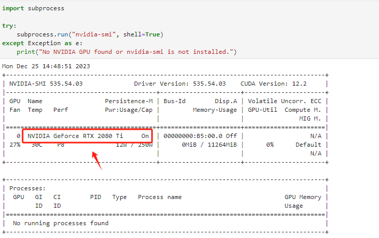Image resolution: width=379 pixels, height=238 pixels.
Task: Click 'Driver Version: 535.54.03' text
Action: (x=180, y=84)
